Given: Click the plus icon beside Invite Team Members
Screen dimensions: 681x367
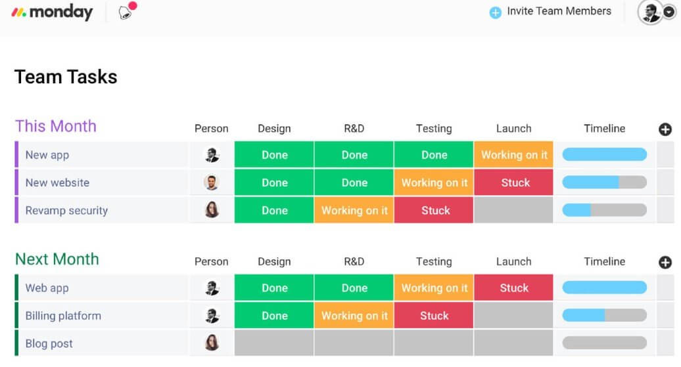Looking at the screenshot, I should coord(495,12).
